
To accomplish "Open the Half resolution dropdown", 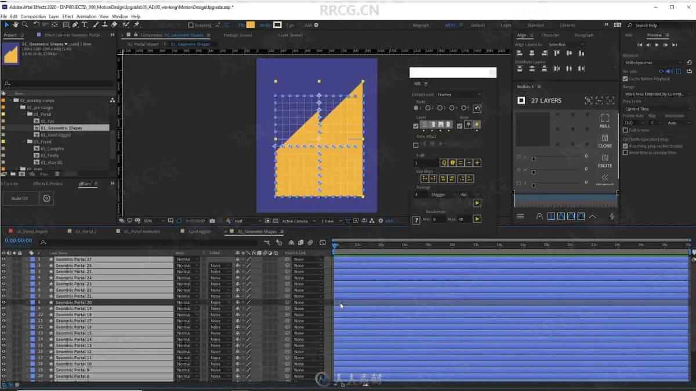I will (245, 221).
